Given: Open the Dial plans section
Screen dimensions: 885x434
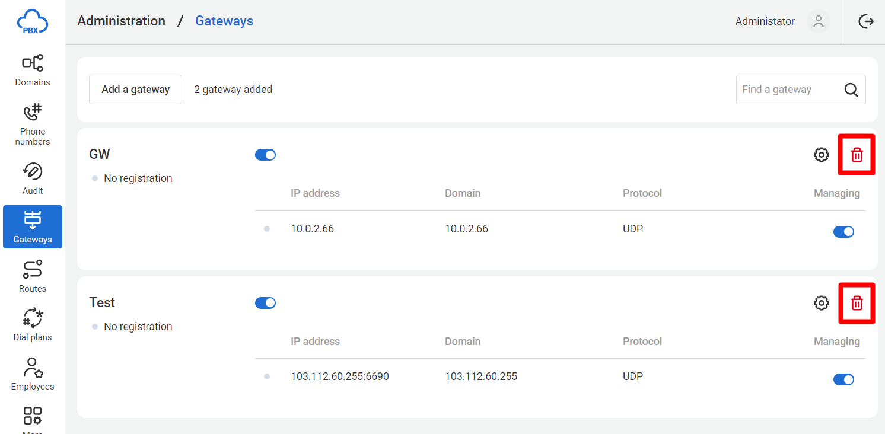Looking at the screenshot, I should tap(33, 325).
